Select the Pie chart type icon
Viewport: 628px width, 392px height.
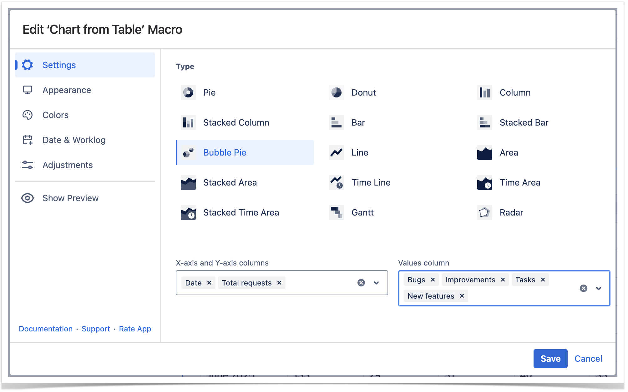(188, 92)
